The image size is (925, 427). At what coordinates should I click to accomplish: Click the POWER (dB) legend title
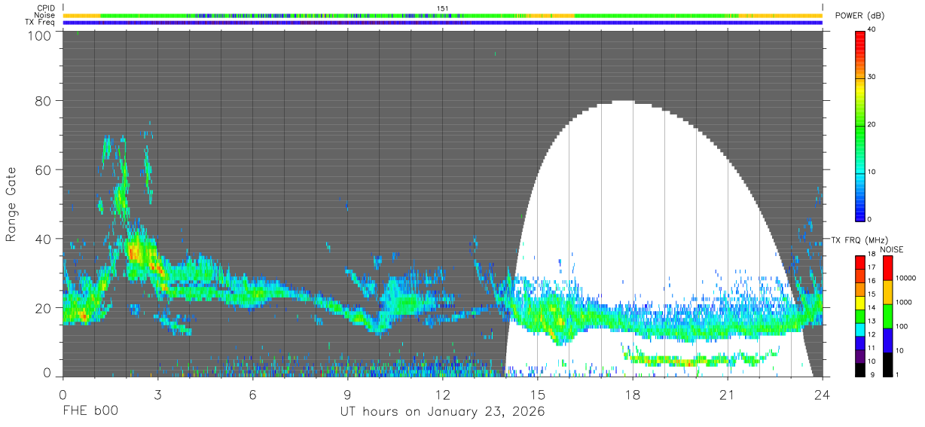pos(859,16)
